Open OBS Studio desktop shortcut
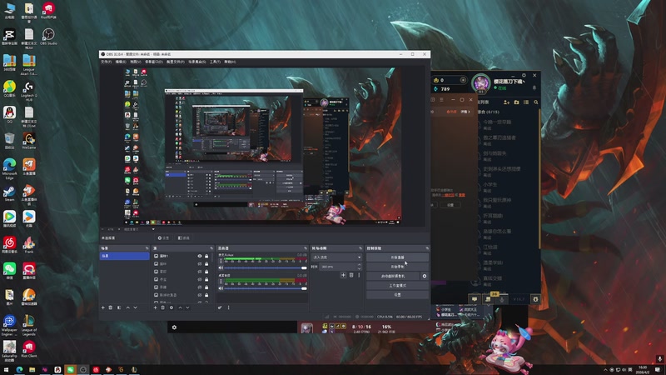Image resolution: width=666 pixels, height=375 pixels. click(48, 36)
